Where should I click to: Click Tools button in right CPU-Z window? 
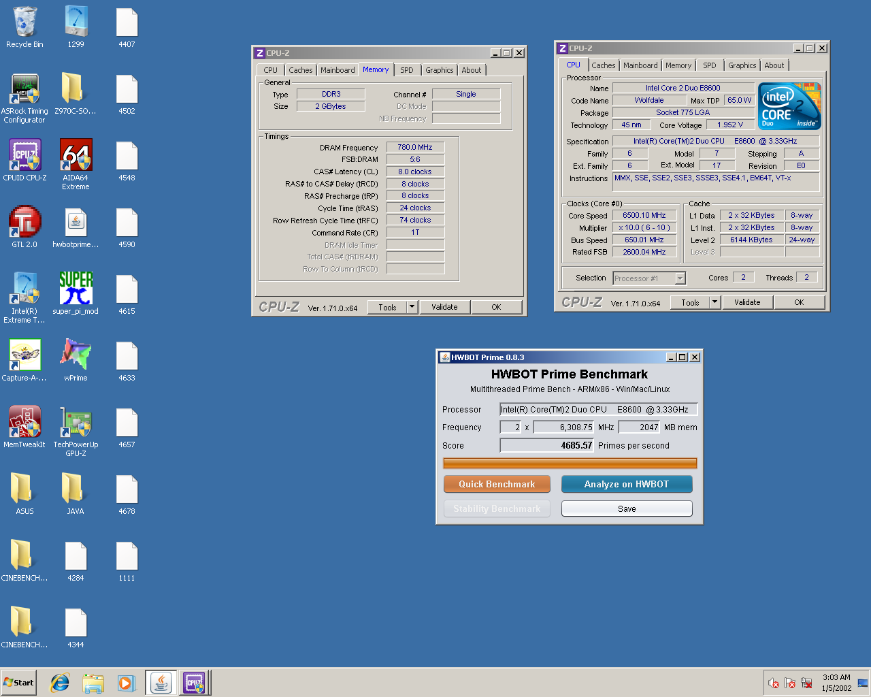(x=690, y=302)
